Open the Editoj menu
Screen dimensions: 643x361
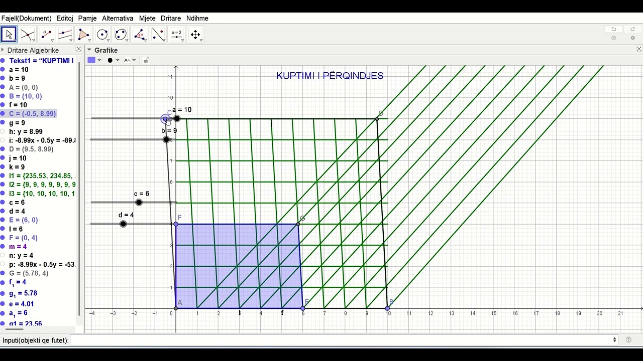pyautogui.click(x=65, y=18)
